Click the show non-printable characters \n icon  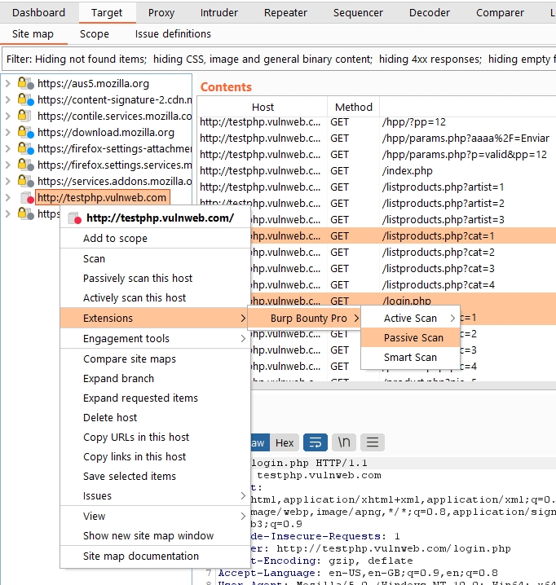click(x=344, y=442)
